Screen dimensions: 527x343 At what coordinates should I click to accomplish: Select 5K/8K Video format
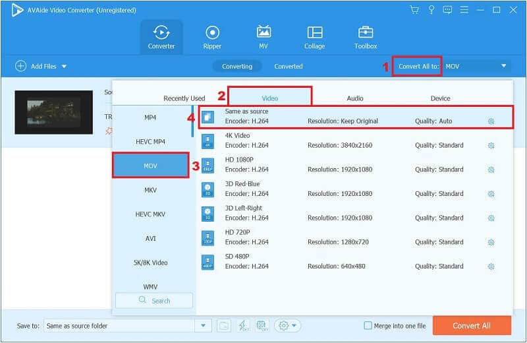152,263
